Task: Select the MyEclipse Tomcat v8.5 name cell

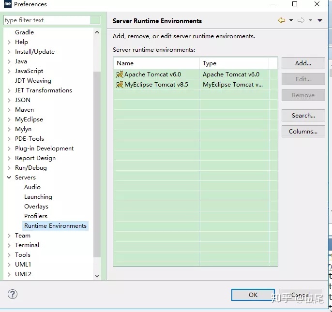Action: [x=156, y=85]
